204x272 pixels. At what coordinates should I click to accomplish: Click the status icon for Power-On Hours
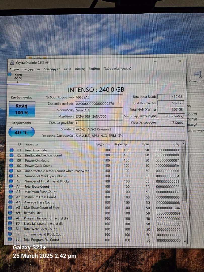coord(11,160)
